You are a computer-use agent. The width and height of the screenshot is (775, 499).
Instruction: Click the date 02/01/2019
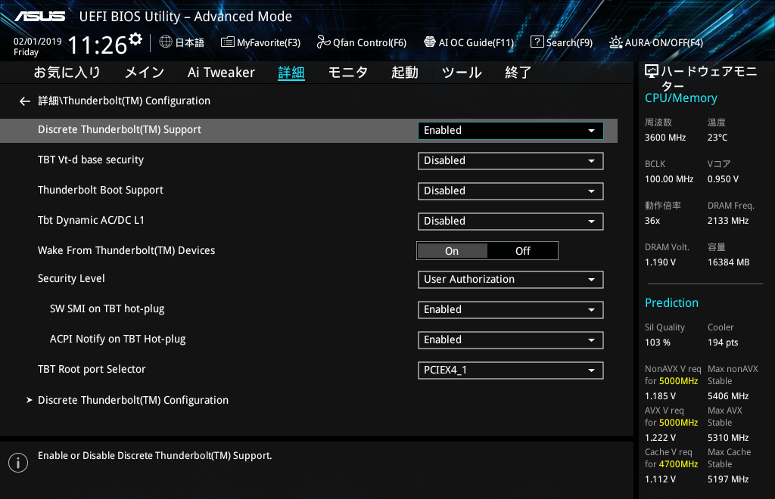coord(38,42)
